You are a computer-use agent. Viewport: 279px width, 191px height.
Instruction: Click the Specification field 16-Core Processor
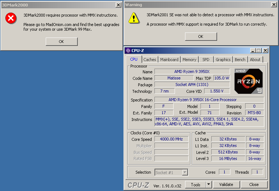[209, 100]
